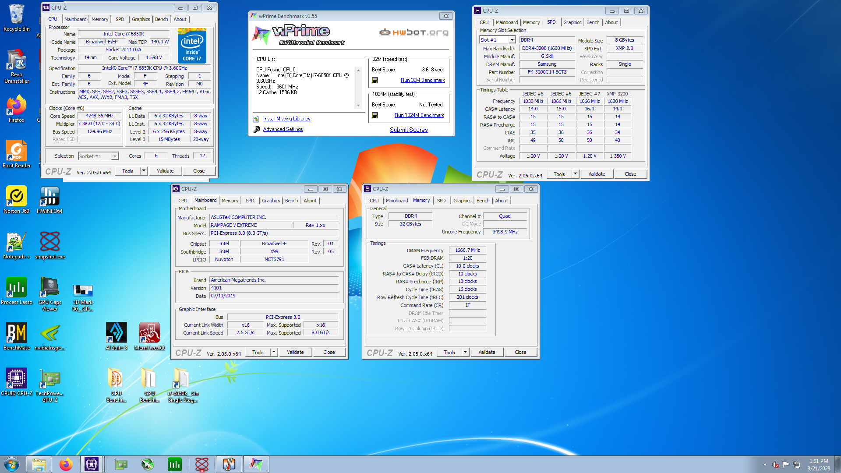Click Best Score 3.618 sec value

point(432,70)
